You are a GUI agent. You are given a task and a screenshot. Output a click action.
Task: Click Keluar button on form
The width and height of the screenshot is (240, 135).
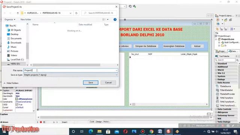pyautogui.click(x=197, y=46)
